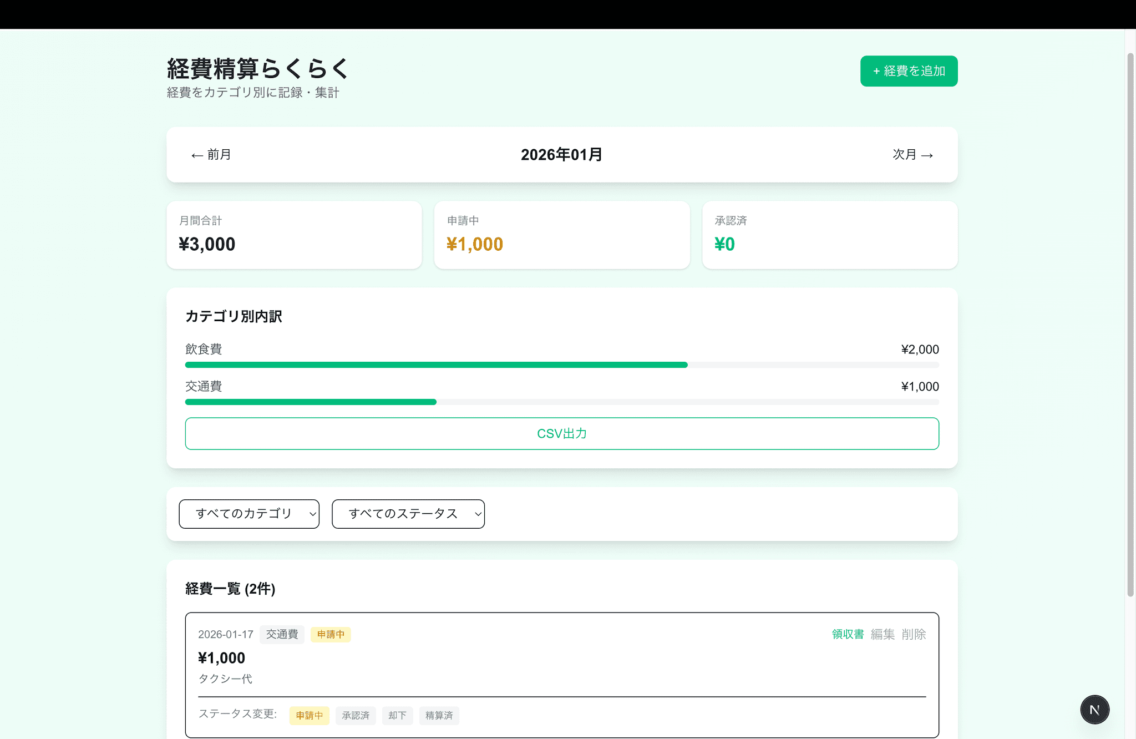Click 削除 to delete the taxi expense

pos(914,634)
